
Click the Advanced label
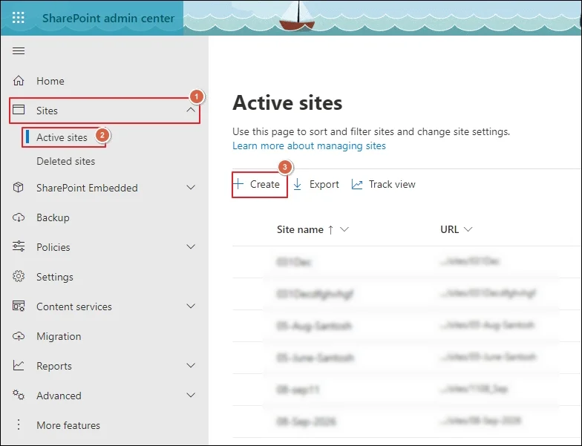coord(59,396)
